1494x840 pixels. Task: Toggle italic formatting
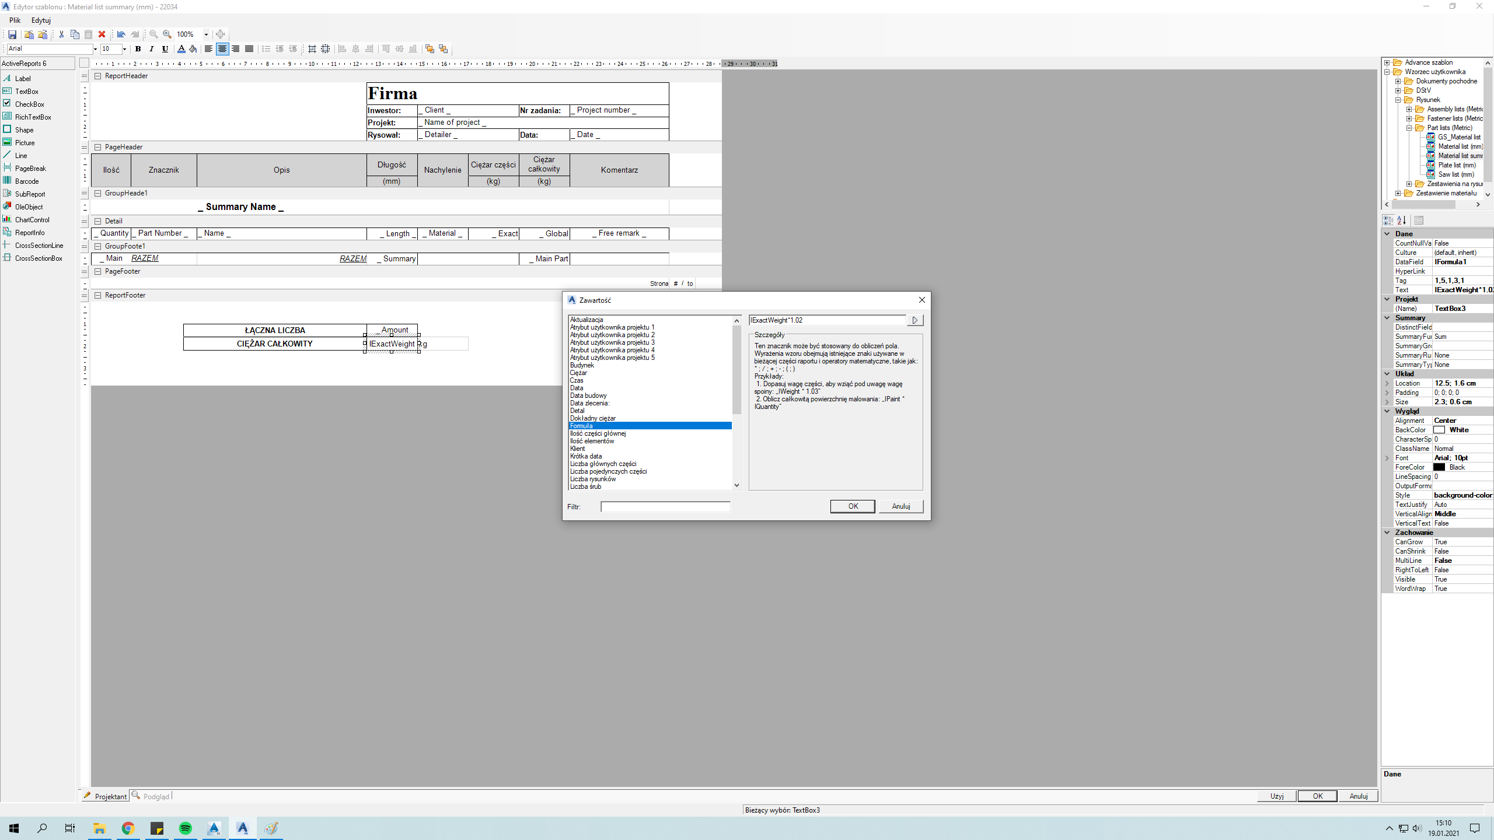(x=152, y=49)
